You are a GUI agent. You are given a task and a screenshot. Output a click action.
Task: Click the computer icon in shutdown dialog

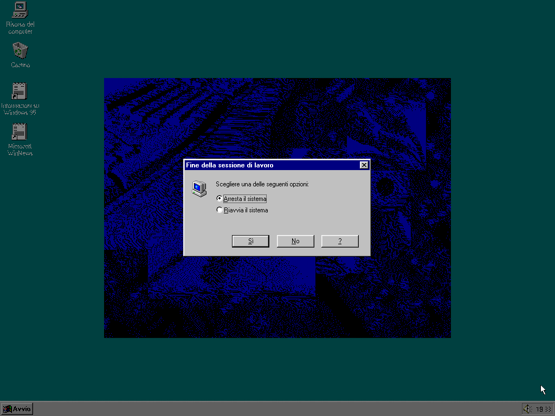(x=199, y=188)
